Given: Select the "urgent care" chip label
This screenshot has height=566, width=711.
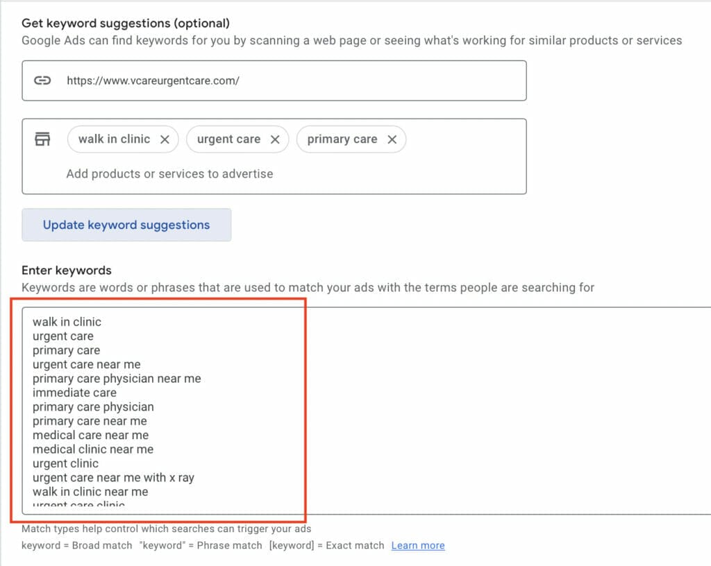Looking at the screenshot, I should click(229, 139).
